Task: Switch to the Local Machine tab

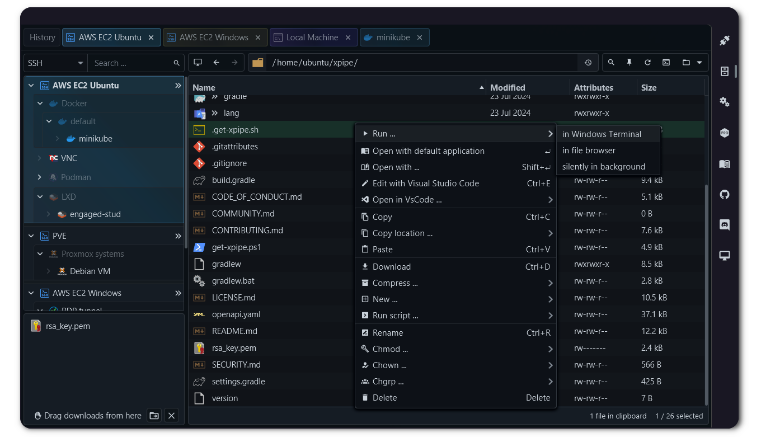Action: click(313, 37)
